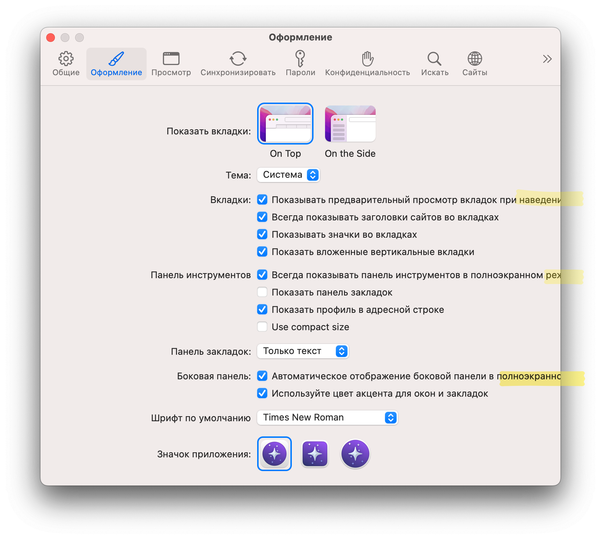Select the On the Side tab layout
The height and width of the screenshot is (539, 601).
350,124
